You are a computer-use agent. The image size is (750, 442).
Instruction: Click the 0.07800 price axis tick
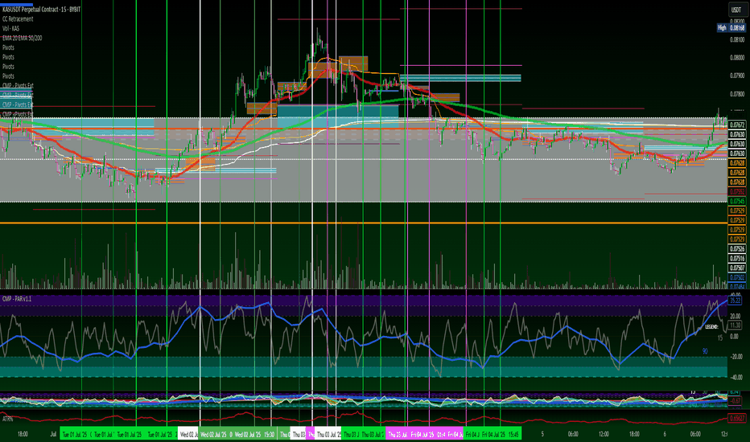point(737,94)
